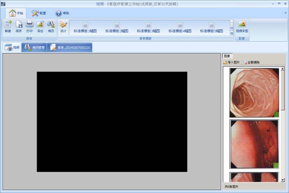The width and height of the screenshot is (289, 193).
Task: Switch to the 视频 (Video) document tab
Action: (12, 48)
